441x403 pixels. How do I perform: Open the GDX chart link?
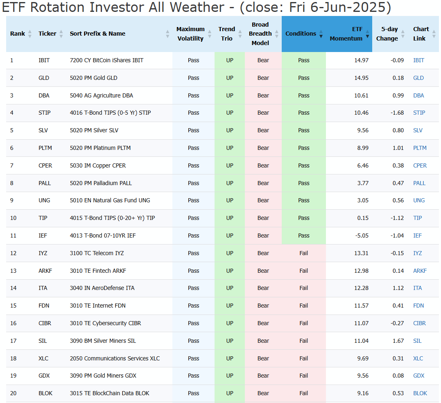click(419, 376)
